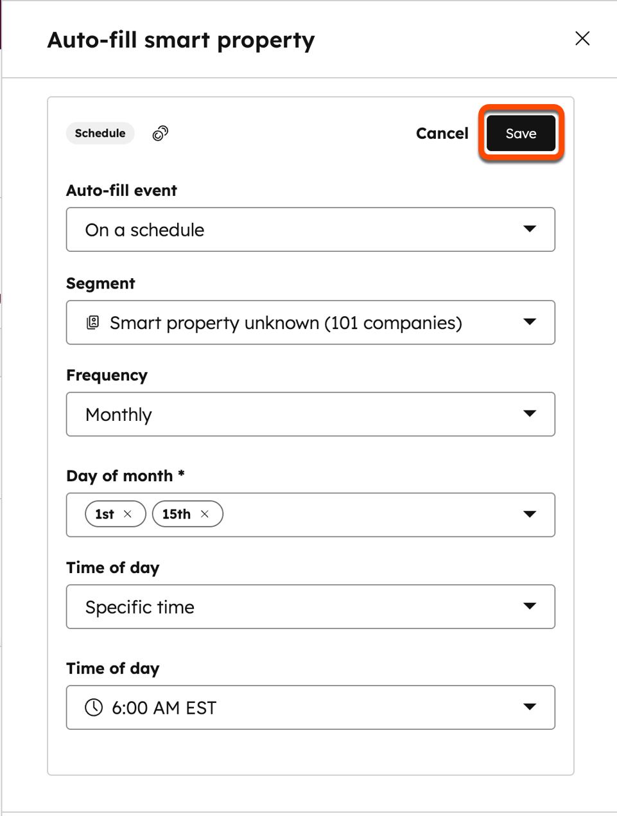The width and height of the screenshot is (617, 816).
Task: Remove the "15th" day chip using its X icon
Action: click(204, 514)
